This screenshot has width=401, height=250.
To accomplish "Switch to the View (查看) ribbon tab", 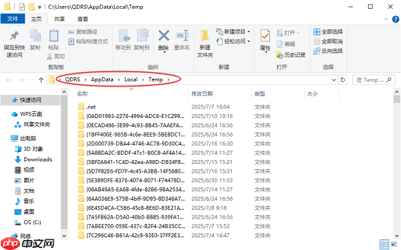I will pos(83,19).
